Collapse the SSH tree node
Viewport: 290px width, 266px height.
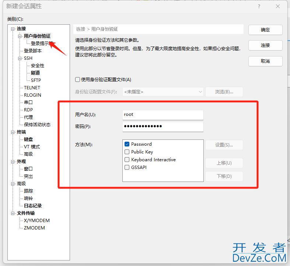click(20, 58)
